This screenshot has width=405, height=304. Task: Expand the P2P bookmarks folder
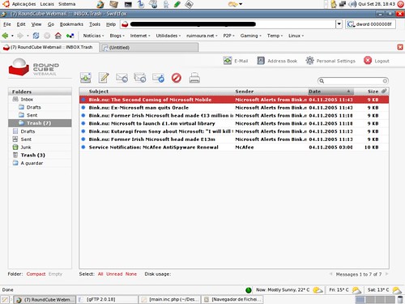[x=228, y=36]
